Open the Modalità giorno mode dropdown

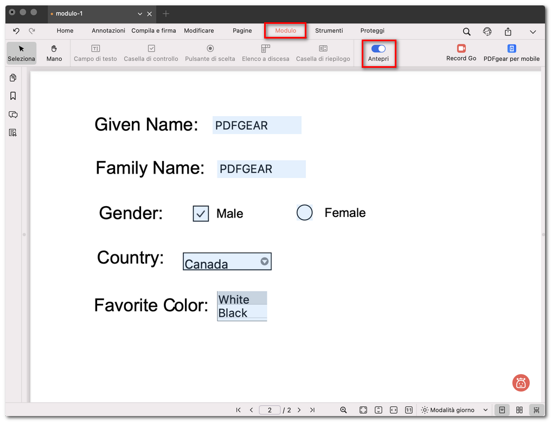click(x=454, y=410)
